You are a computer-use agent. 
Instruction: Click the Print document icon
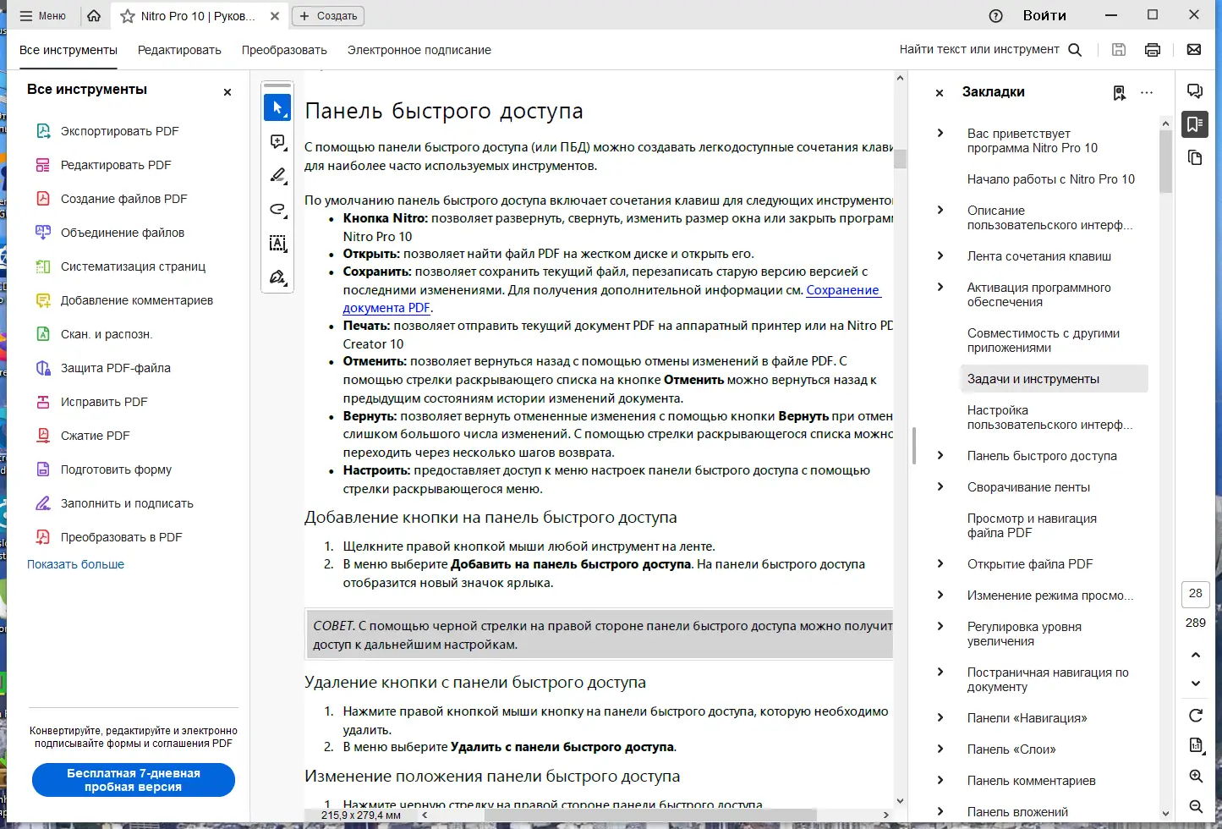[1152, 49]
